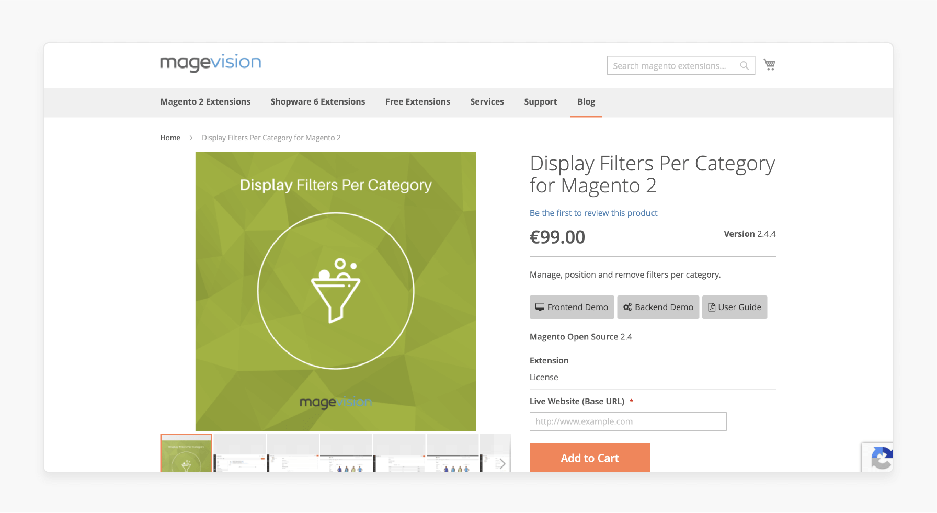937x513 pixels.
Task: Click the search magnifier icon
Action: coord(744,66)
